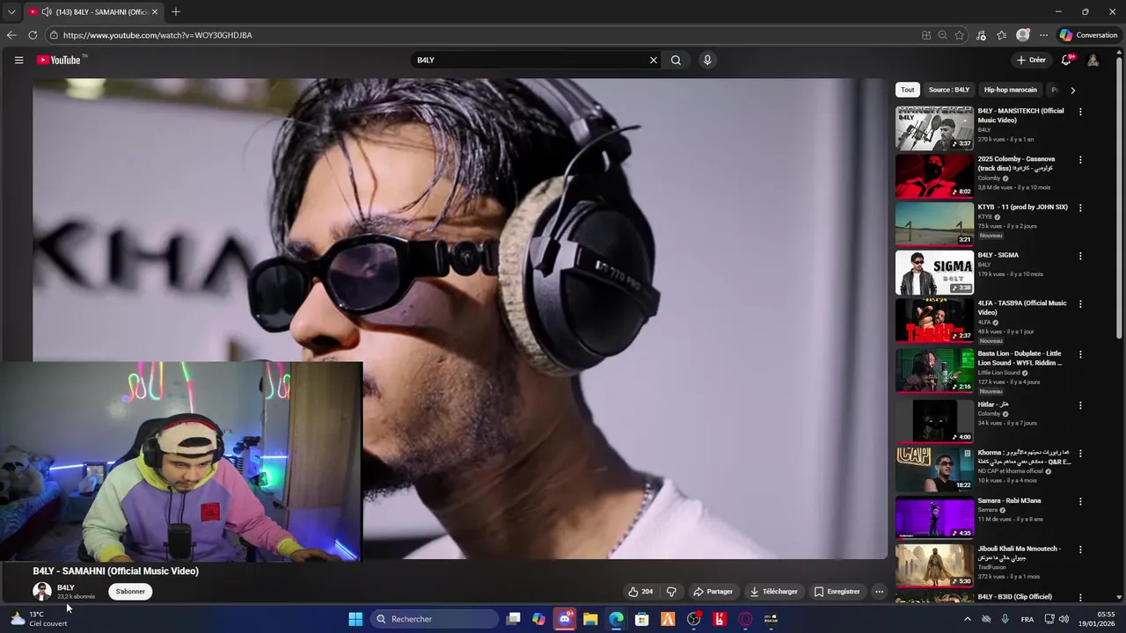
Task: Open KTYB - 11 video thumbnail
Action: pyautogui.click(x=934, y=224)
